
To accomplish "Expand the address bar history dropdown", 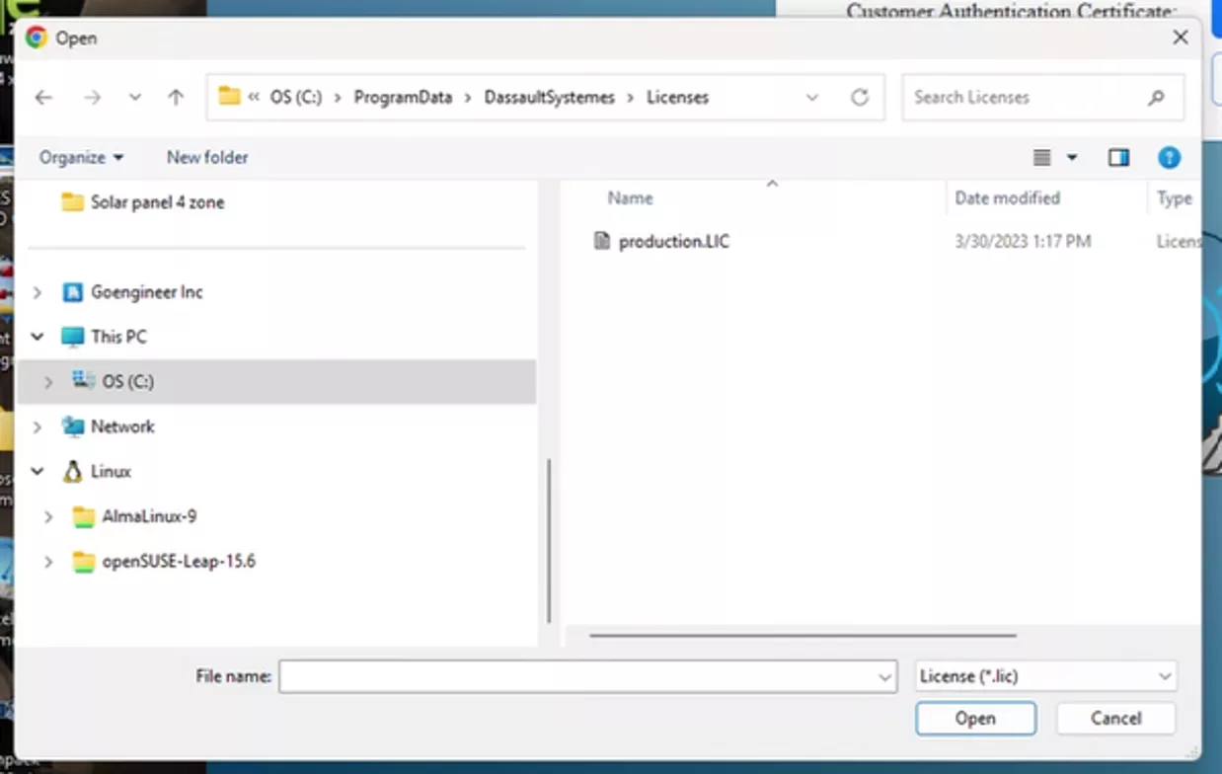I will pos(811,98).
